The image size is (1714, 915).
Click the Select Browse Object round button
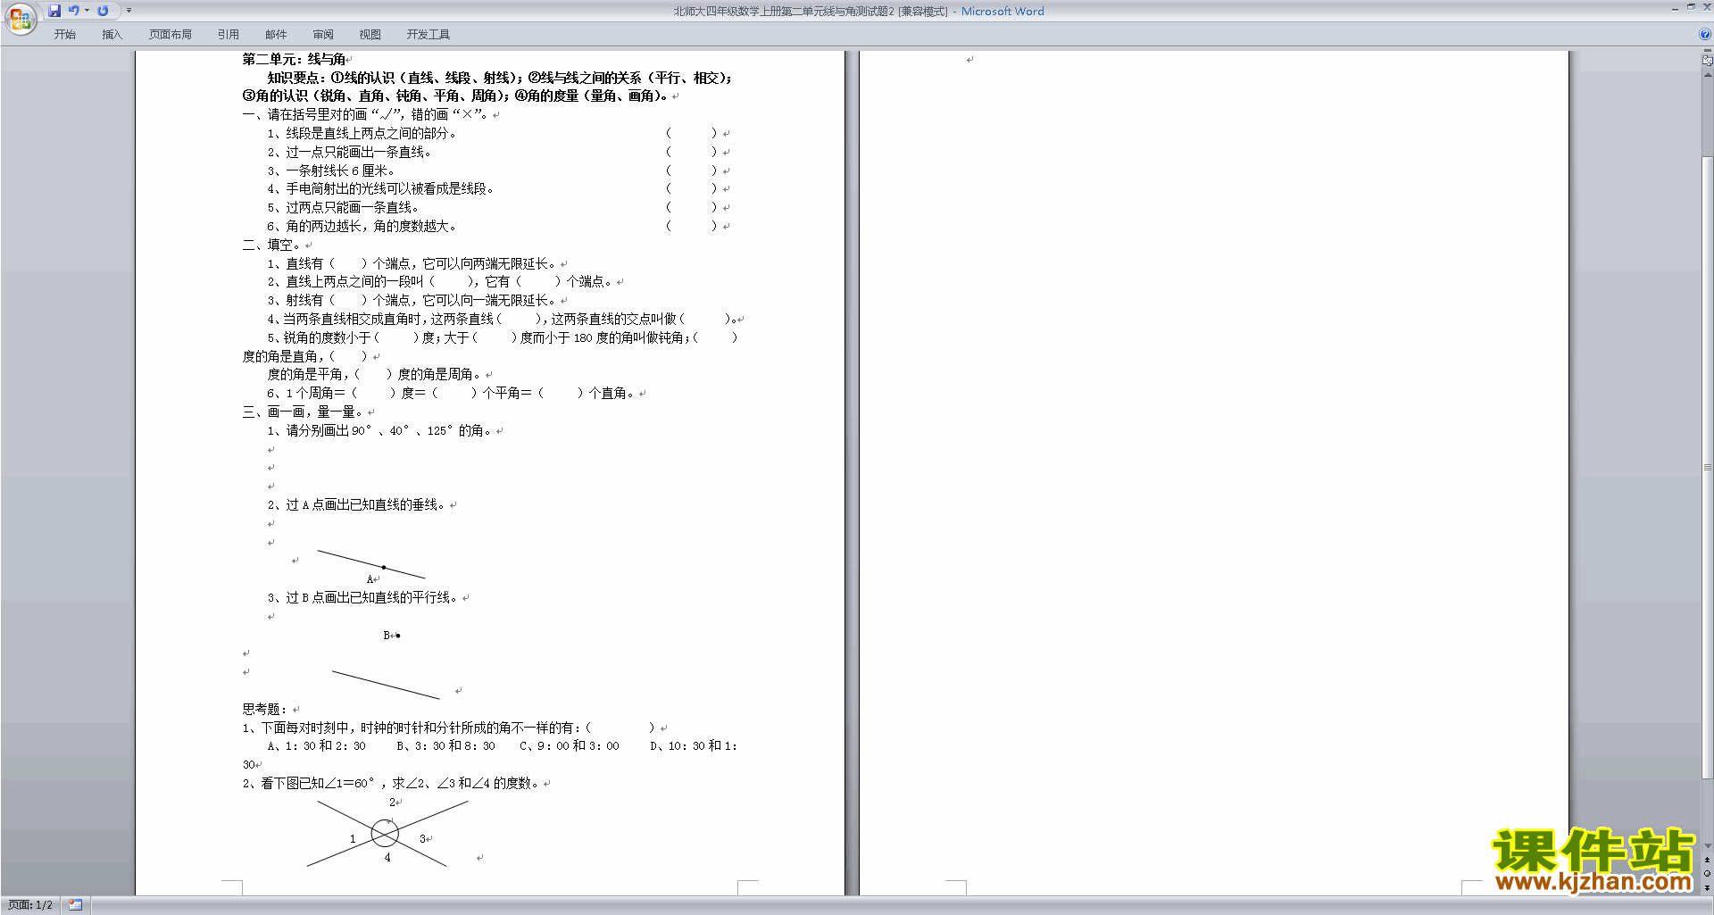1707,873
